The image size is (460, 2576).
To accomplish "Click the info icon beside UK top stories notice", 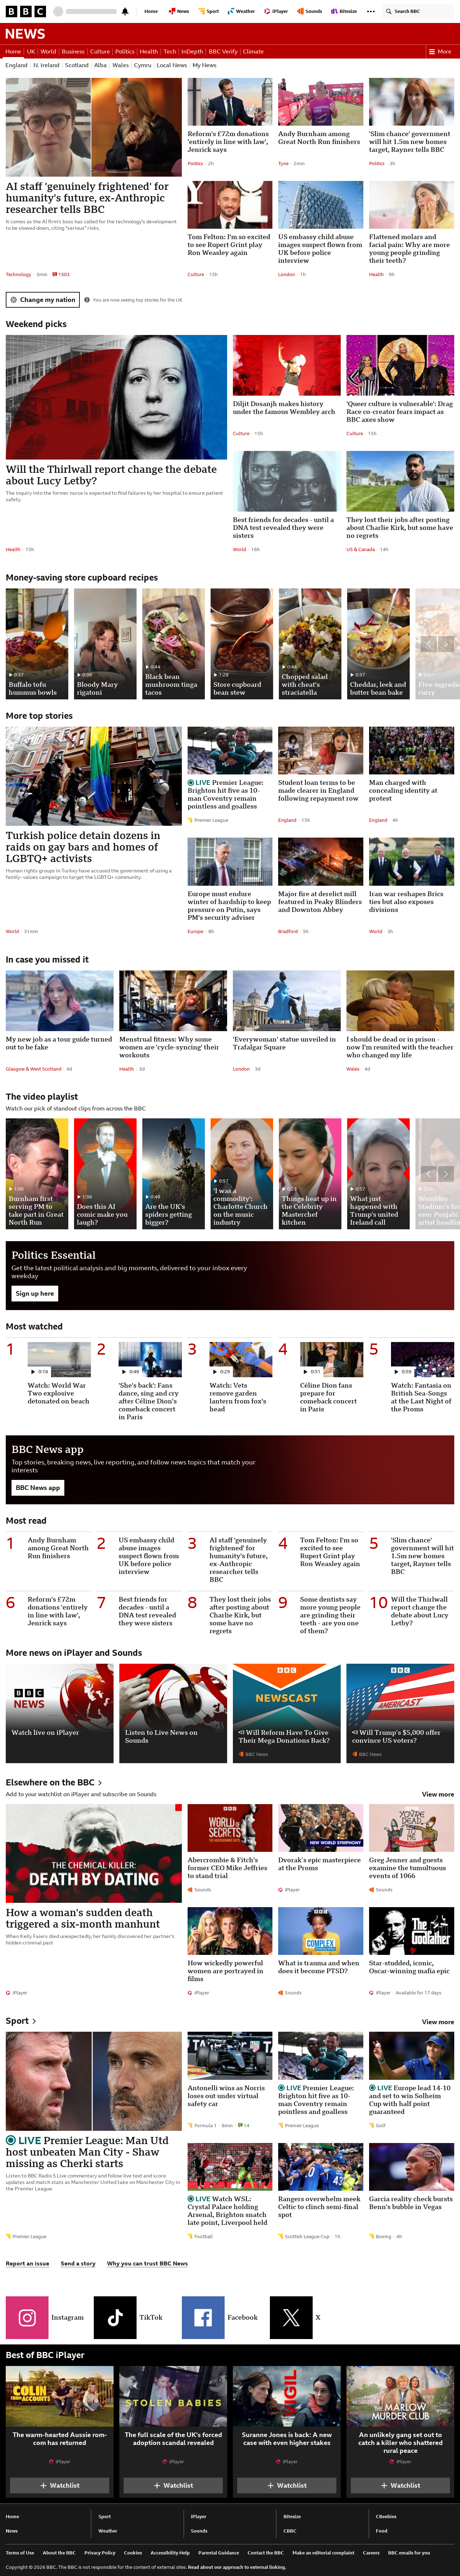I will [87, 300].
